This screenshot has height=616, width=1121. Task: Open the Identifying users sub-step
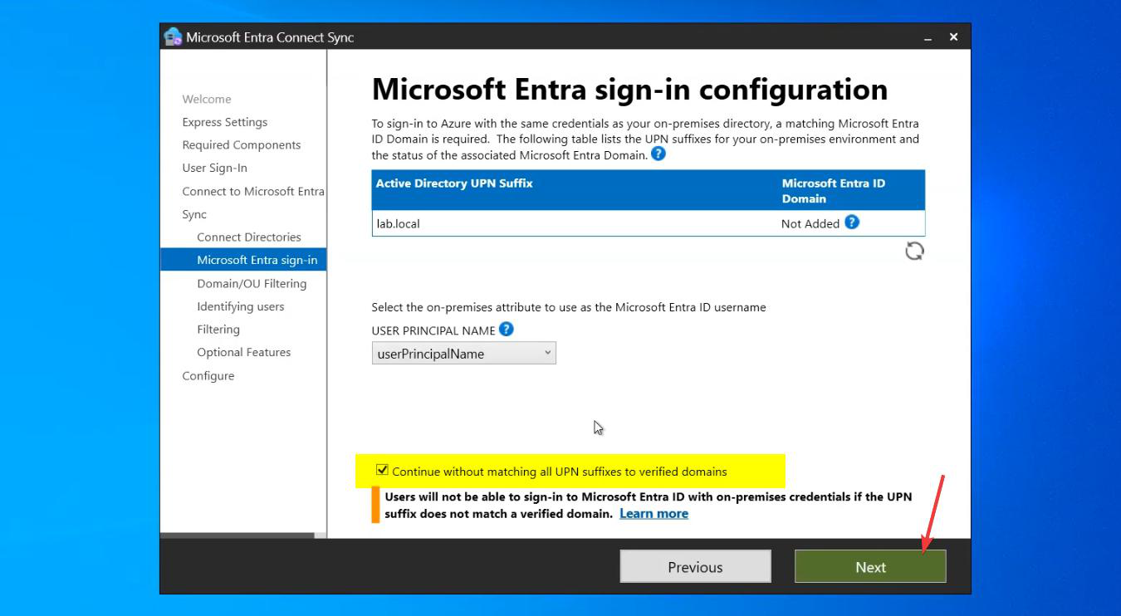[x=241, y=306]
